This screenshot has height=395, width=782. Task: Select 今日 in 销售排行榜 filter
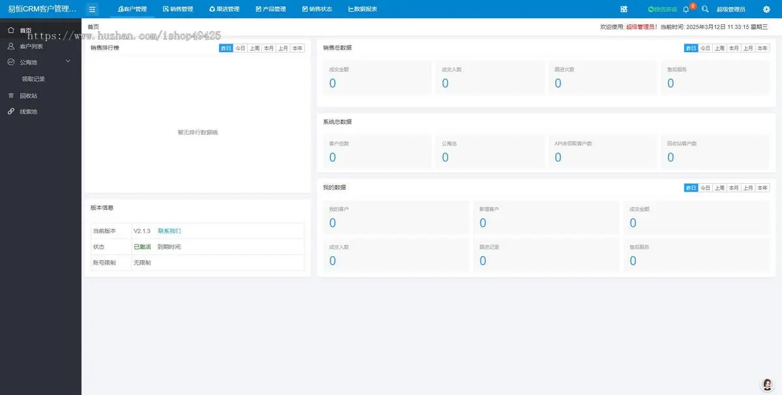coord(240,48)
